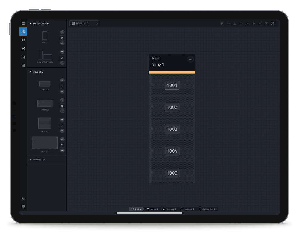This screenshot has width=299, height=234.
Task: Click the align top toolbar icon
Action: click(222, 23)
